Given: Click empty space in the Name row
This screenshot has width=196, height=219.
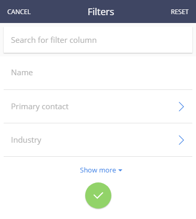Looking at the screenshot, I should 111,73.
